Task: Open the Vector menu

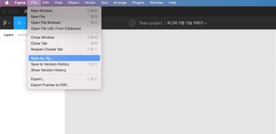Action: [90, 3]
